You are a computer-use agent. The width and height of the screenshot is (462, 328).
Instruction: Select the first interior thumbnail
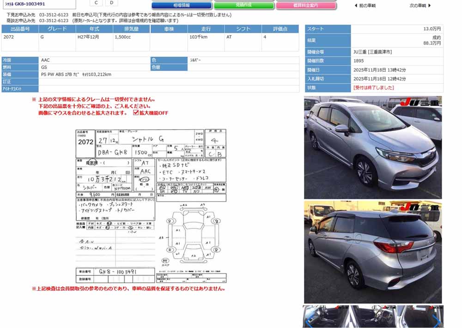(x=325, y=316)
